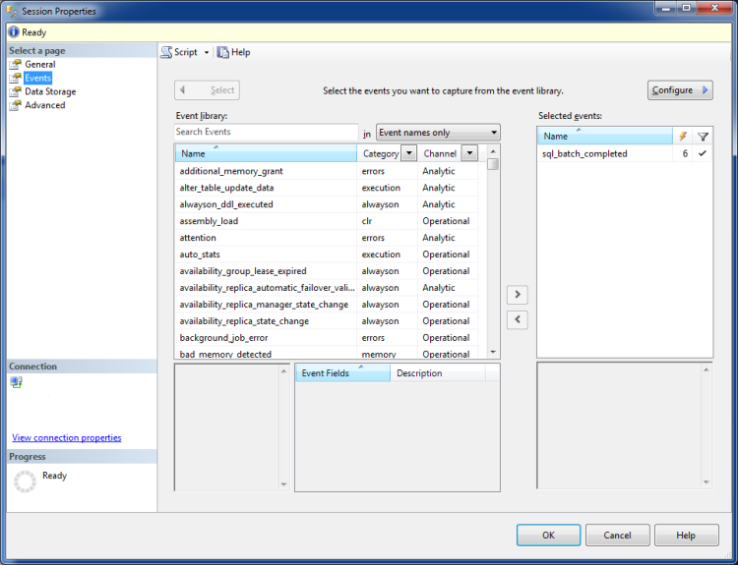
Task: Select alter_table_update_data event row
Action: click(x=326, y=188)
